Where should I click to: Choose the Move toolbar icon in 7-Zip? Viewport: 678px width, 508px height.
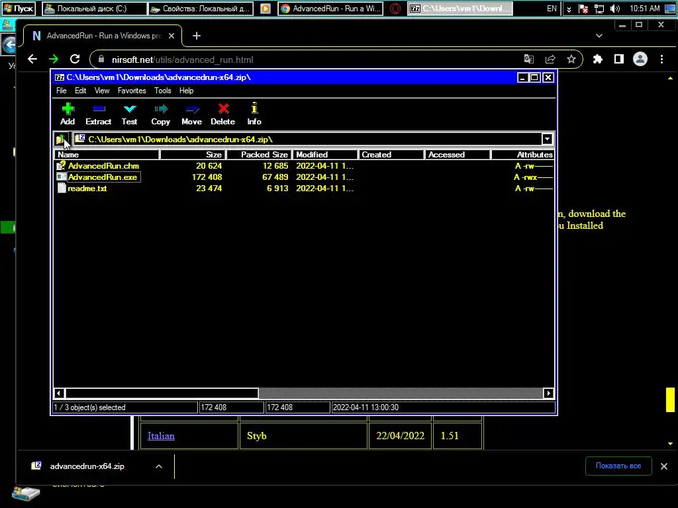click(x=191, y=114)
